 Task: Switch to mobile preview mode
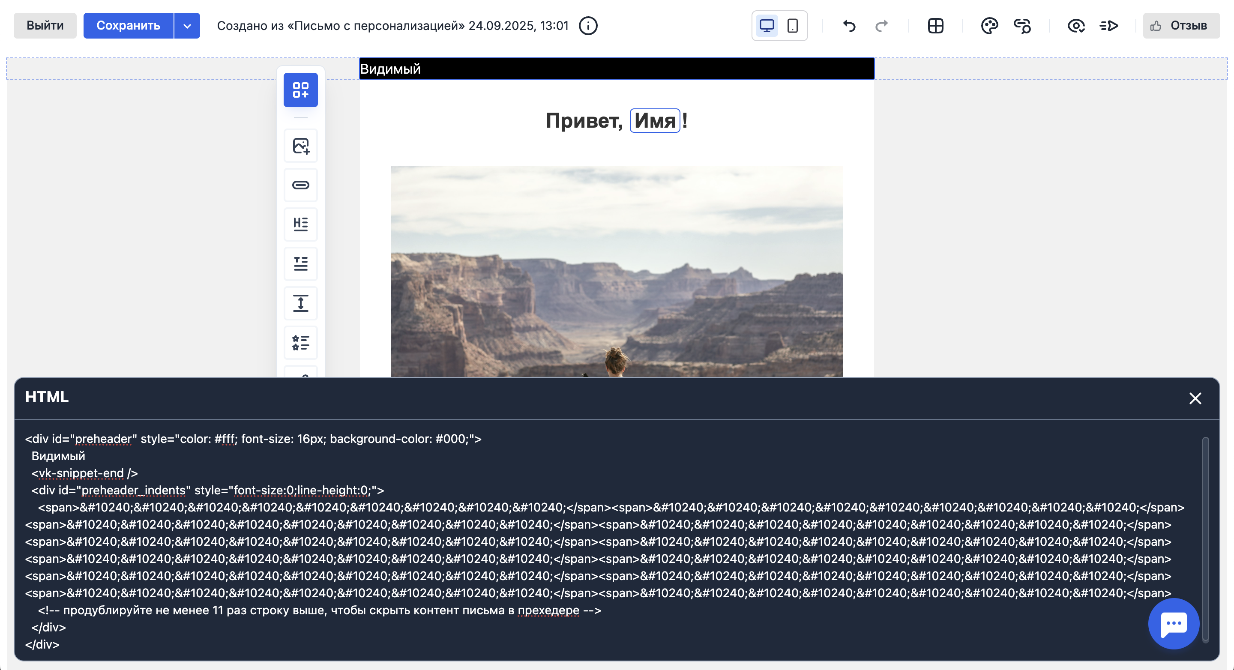(791, 25)
